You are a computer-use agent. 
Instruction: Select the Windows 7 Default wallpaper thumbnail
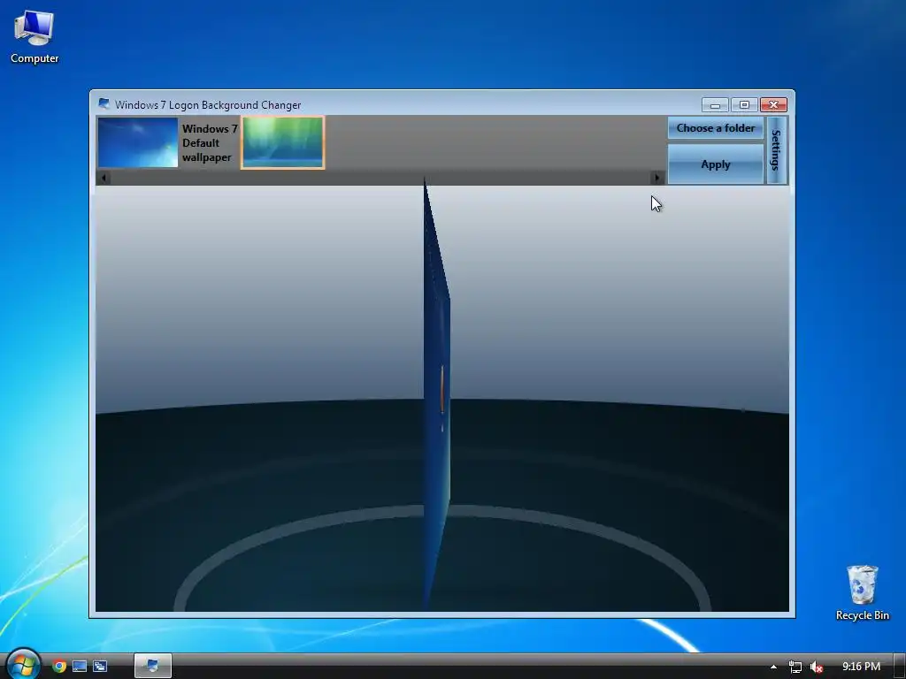pos(138,142)
